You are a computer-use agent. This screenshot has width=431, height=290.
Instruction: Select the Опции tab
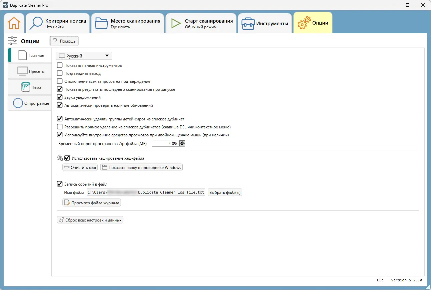[313, 23]
